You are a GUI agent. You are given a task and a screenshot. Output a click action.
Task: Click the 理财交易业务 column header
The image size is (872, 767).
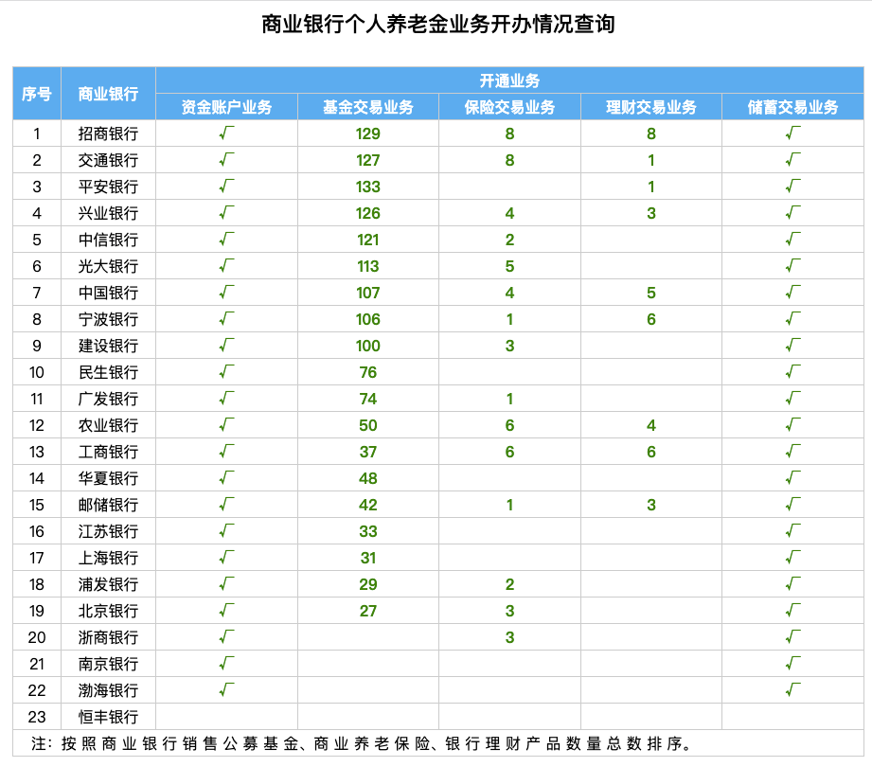pos(651,107)
